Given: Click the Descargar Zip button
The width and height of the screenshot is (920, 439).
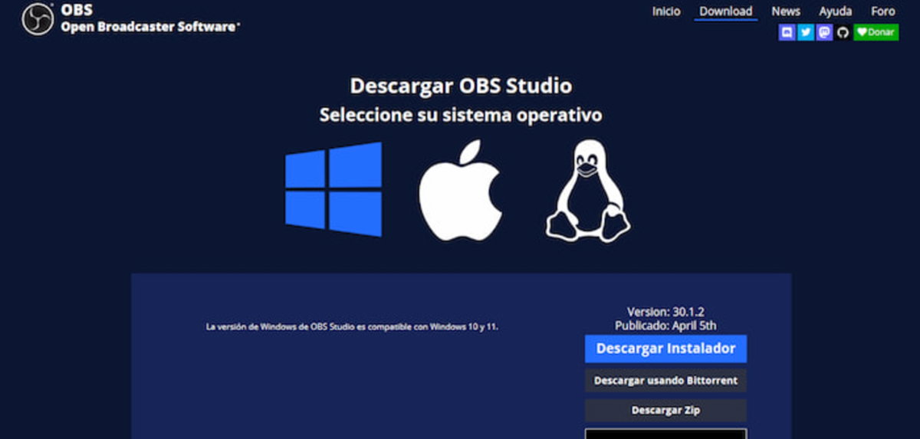Looking at the screenshot, I should tap(665, 411).
